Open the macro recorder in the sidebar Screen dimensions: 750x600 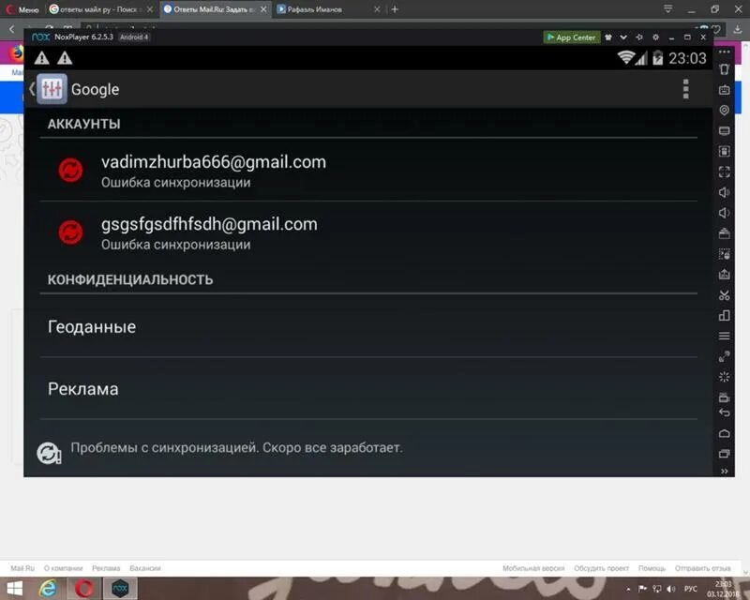click(724, 254)
